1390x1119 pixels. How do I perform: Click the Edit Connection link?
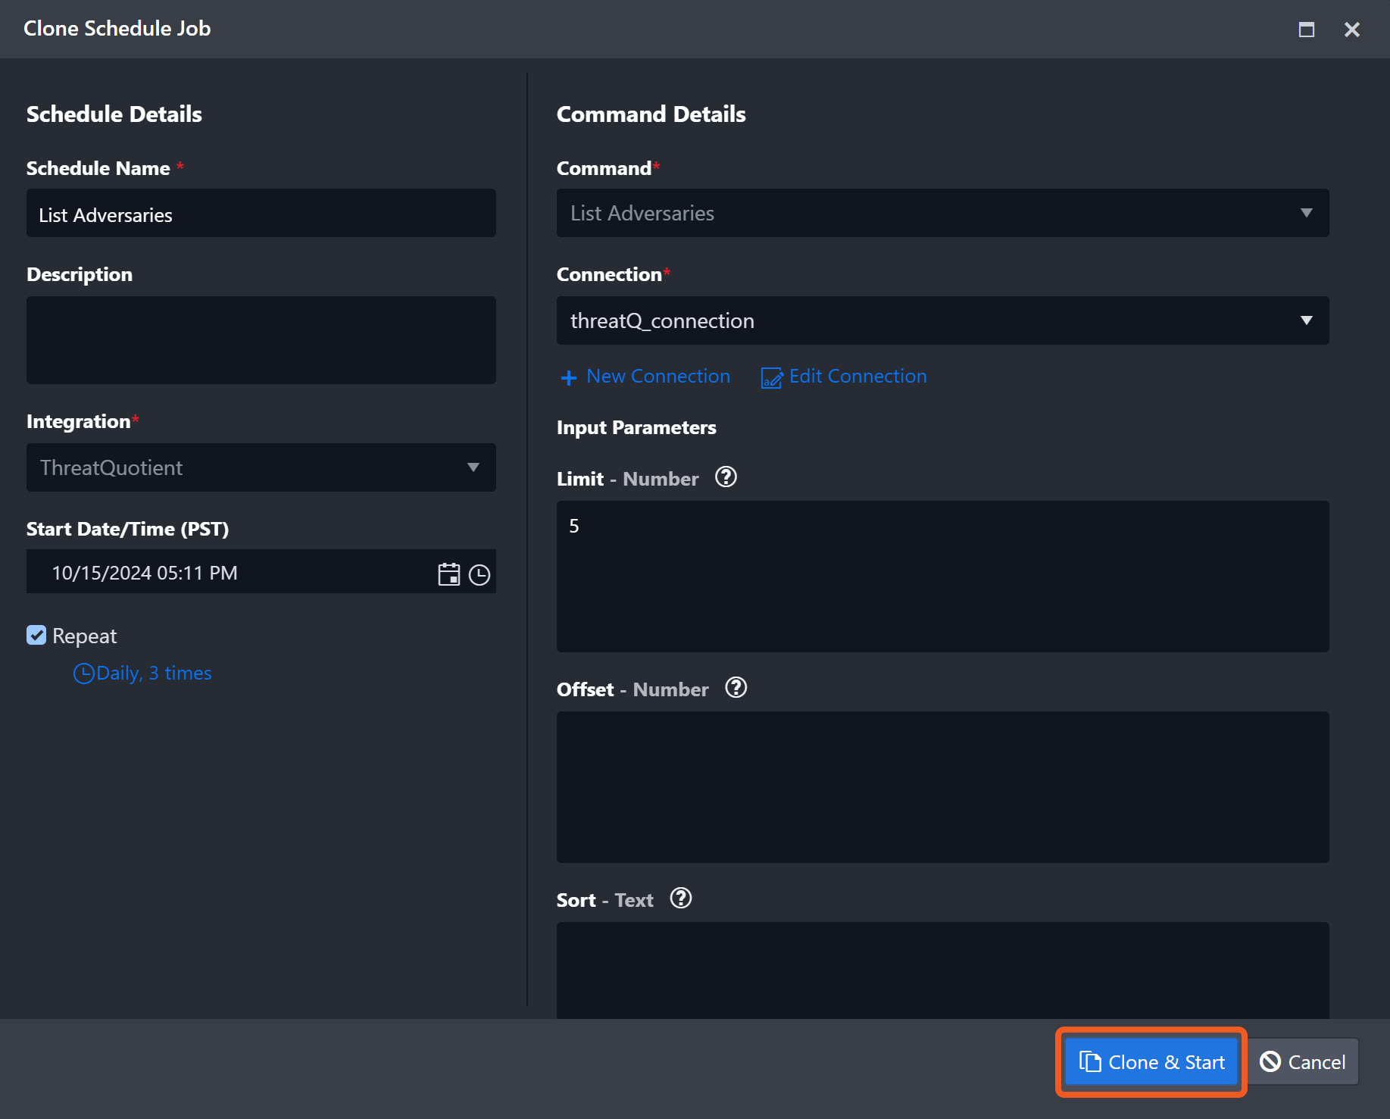(x=845, y=377)
